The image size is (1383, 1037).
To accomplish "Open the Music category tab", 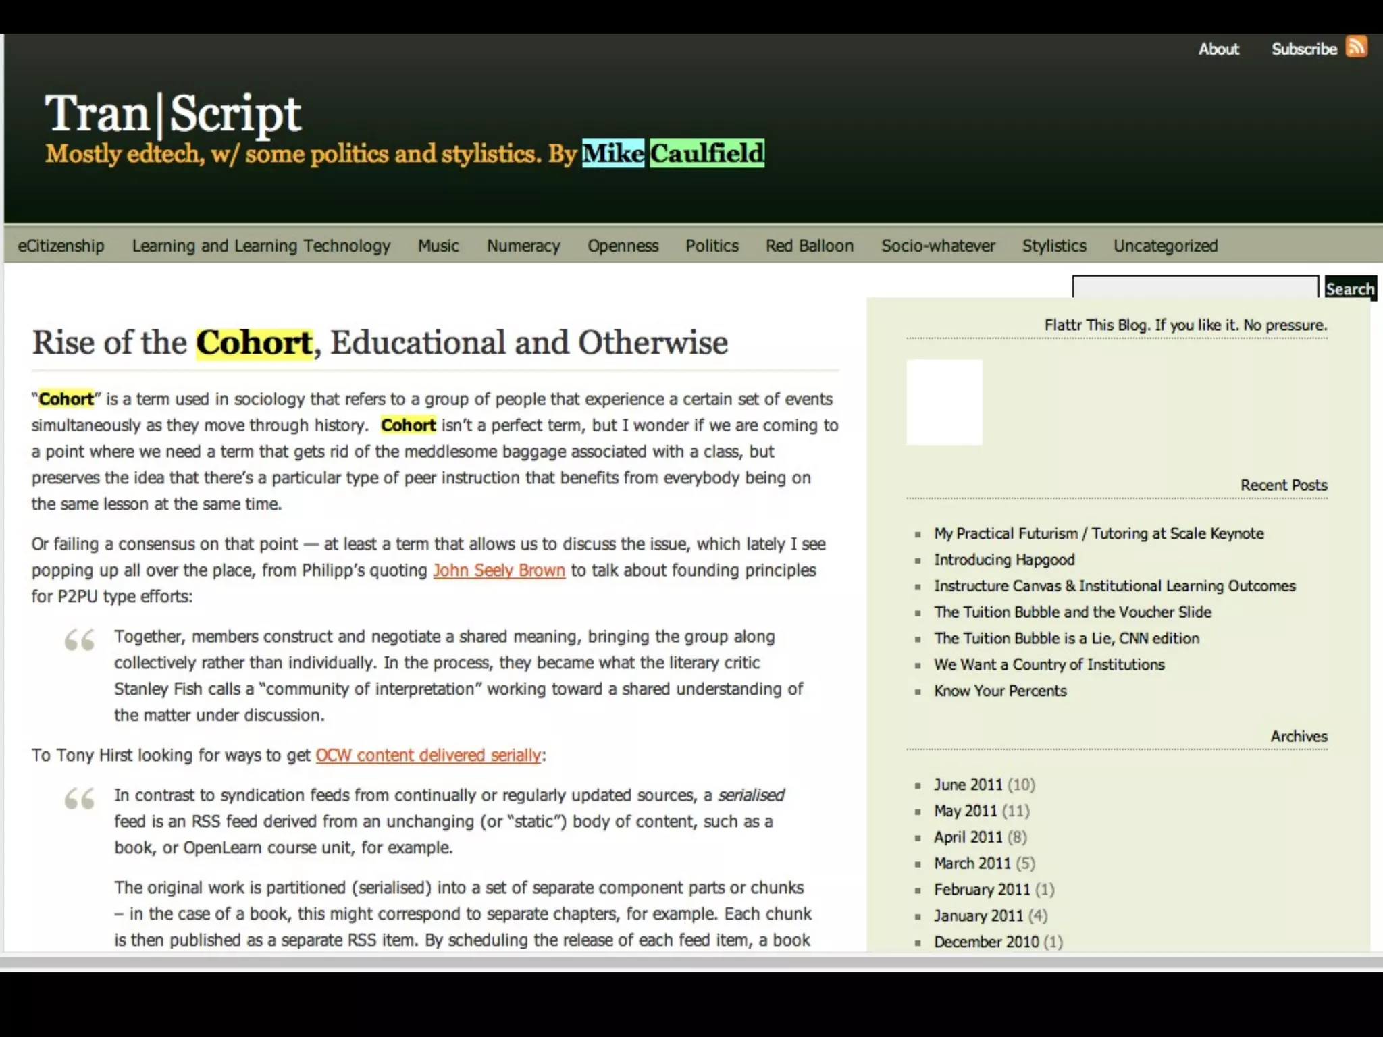I will pos(438,246).
